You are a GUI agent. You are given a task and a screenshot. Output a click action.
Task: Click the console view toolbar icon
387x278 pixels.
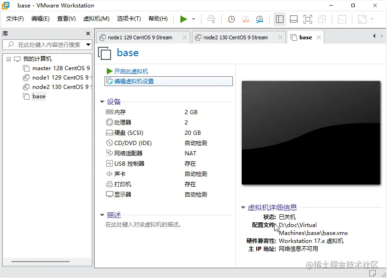(342, 19)
